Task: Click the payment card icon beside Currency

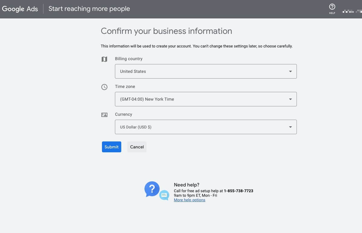Action: [x=104, y=115]
